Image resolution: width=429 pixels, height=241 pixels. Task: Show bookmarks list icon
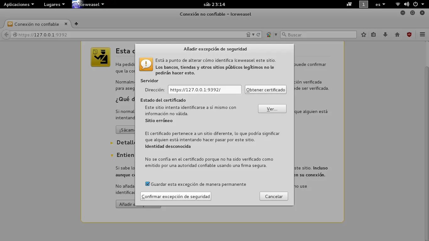click(373, 35)
